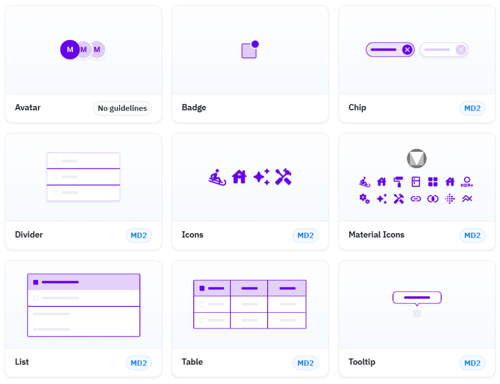Open the Chip component title
This screenshot has height=384, width=500.
(x=357, y=108)
